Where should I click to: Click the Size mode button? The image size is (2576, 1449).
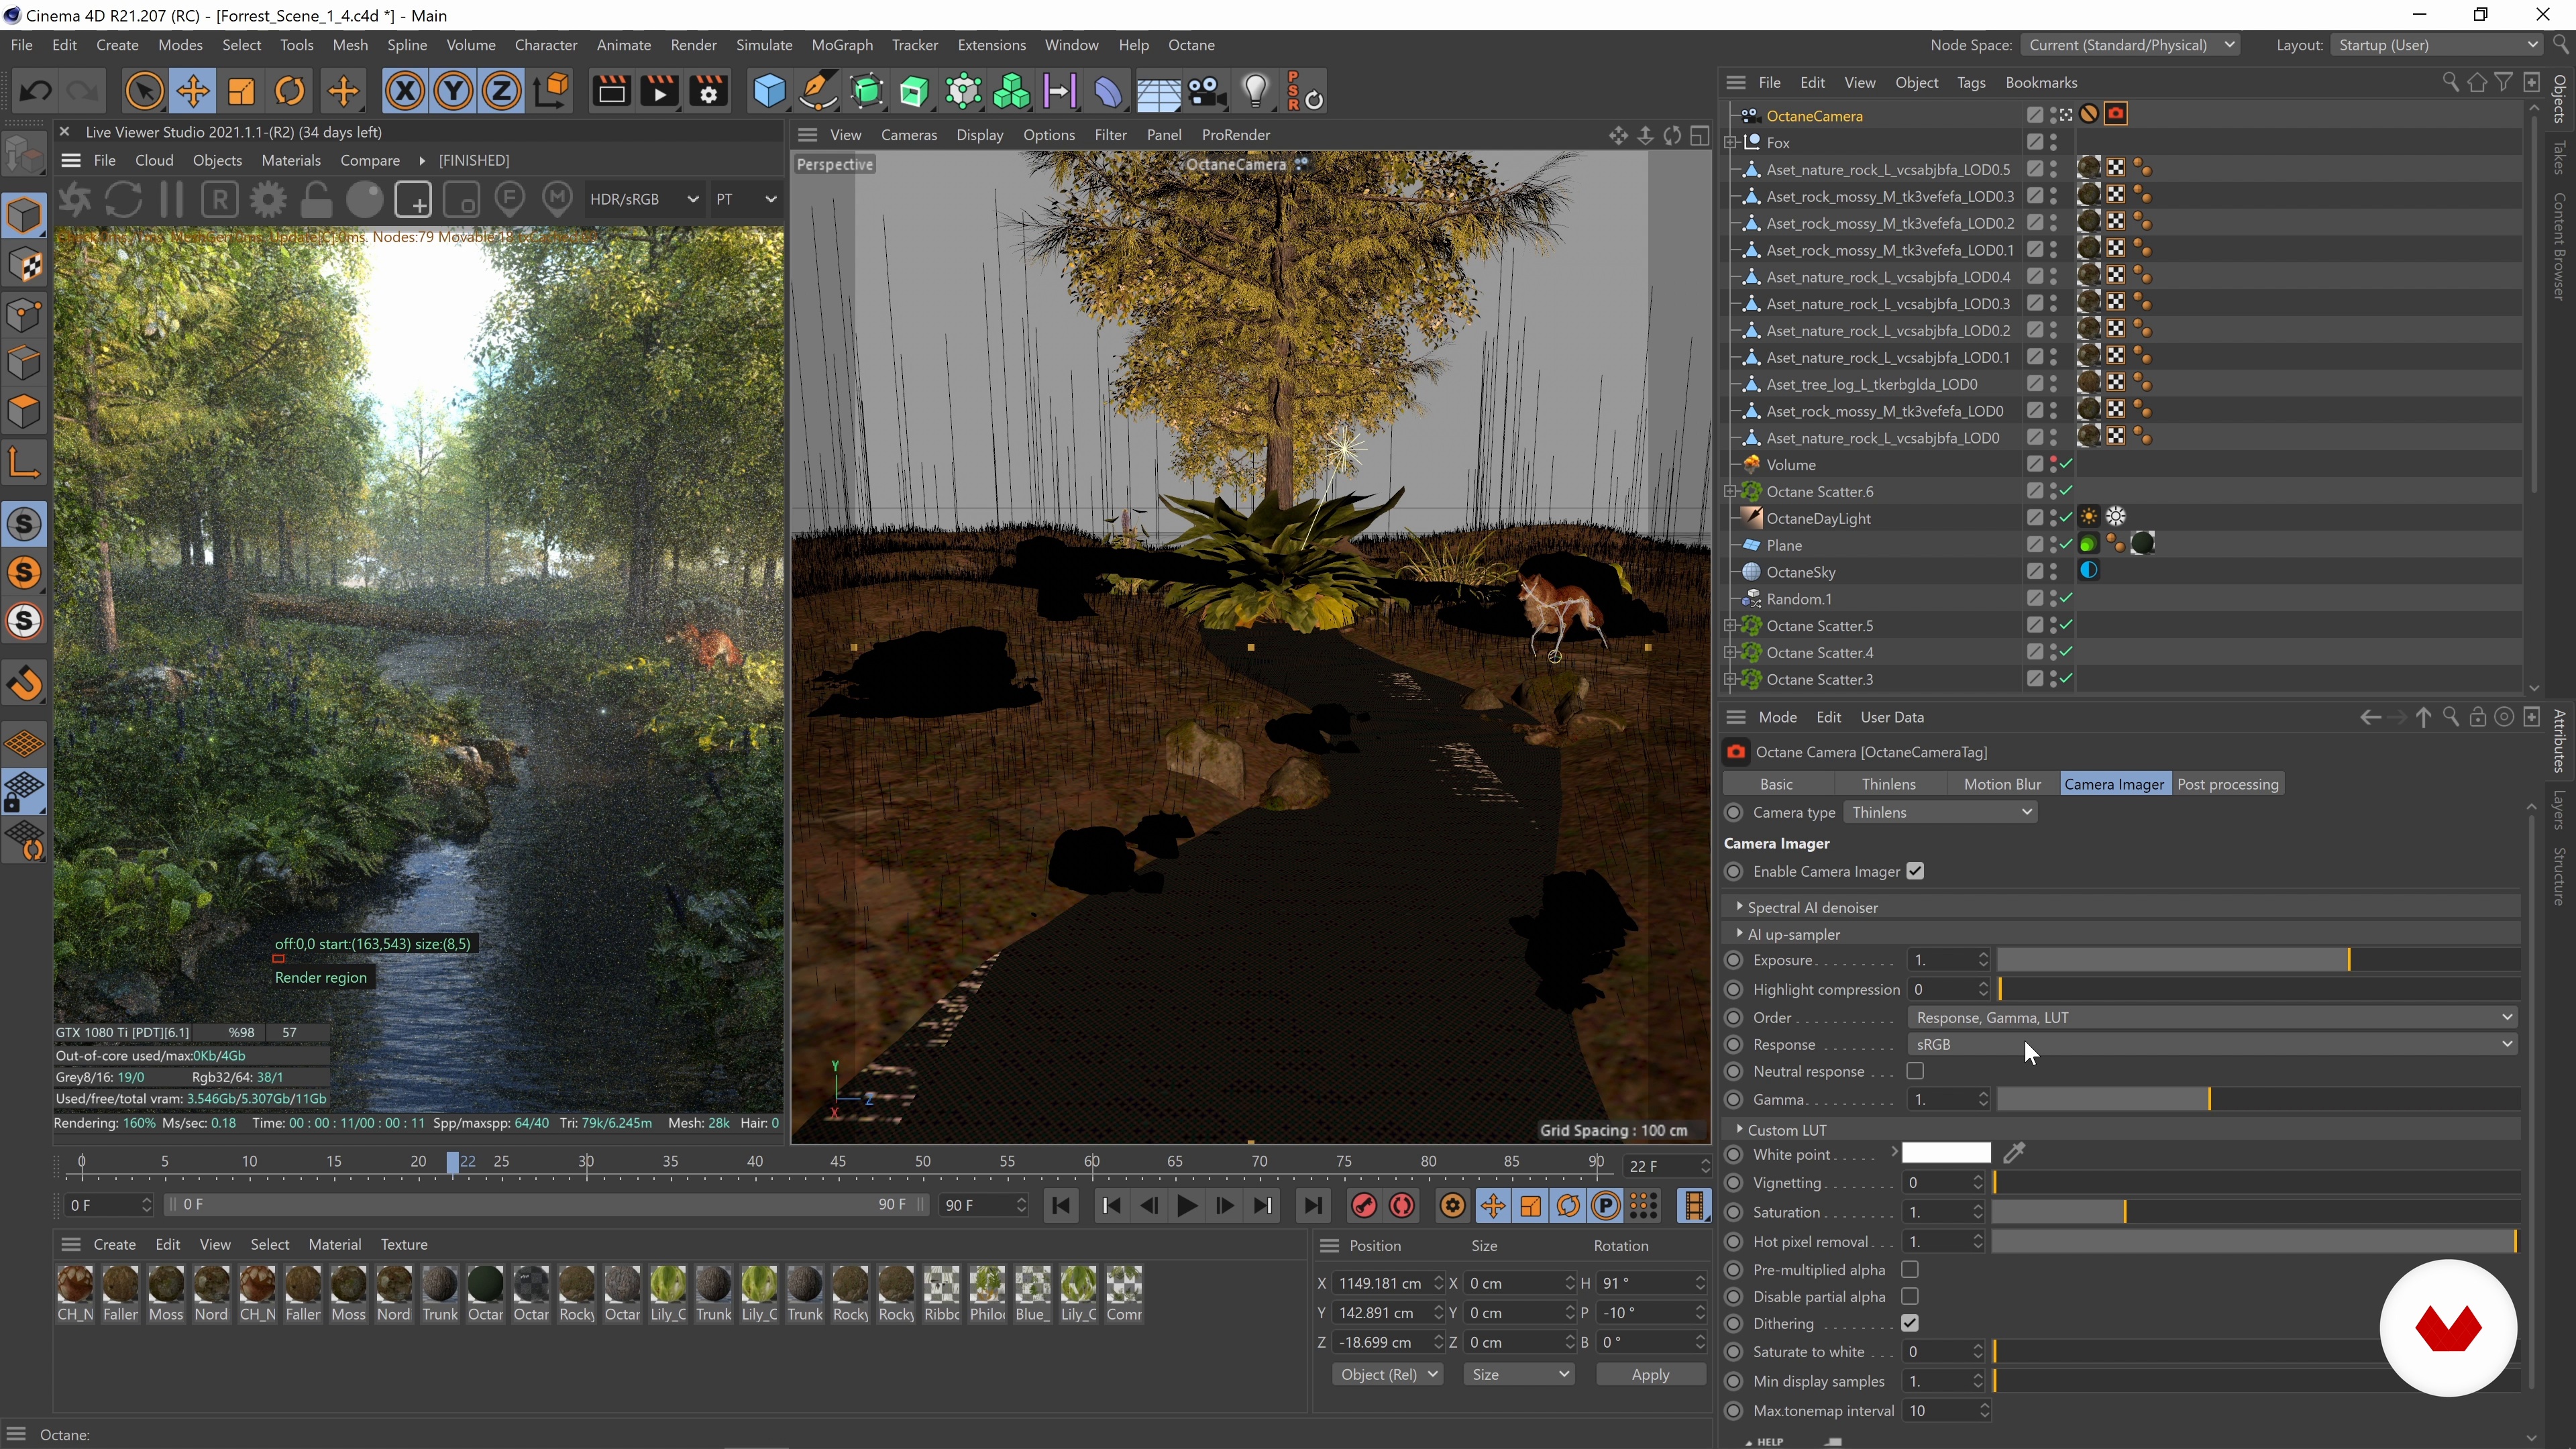tap(1518, 1375)
